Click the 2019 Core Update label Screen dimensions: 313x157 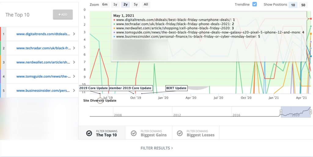point(94,88)
